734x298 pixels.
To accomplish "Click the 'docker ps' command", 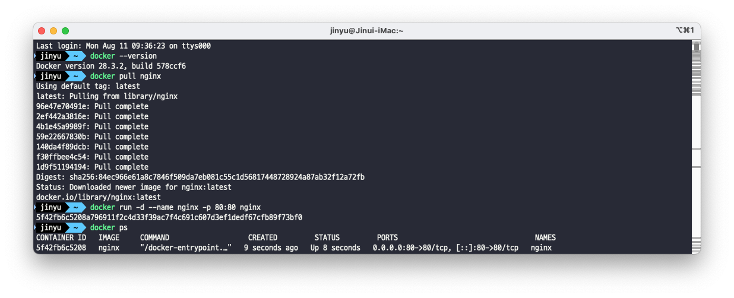I will pyautogui.click(x=109, y=227).
